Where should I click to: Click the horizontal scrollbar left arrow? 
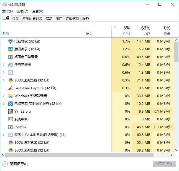[3, 155]
